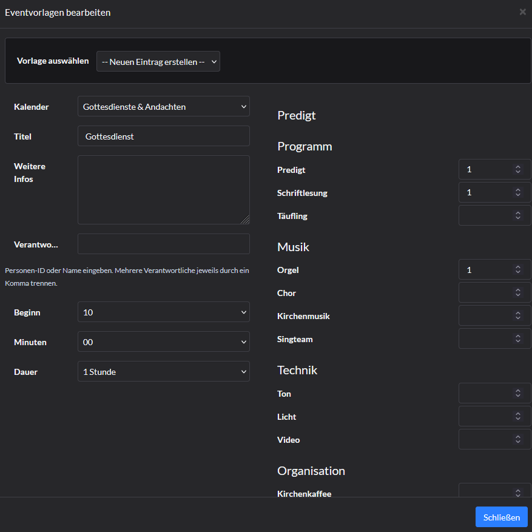Open the Kalender dropdown

pyautogui.click(x=164, y=107)
